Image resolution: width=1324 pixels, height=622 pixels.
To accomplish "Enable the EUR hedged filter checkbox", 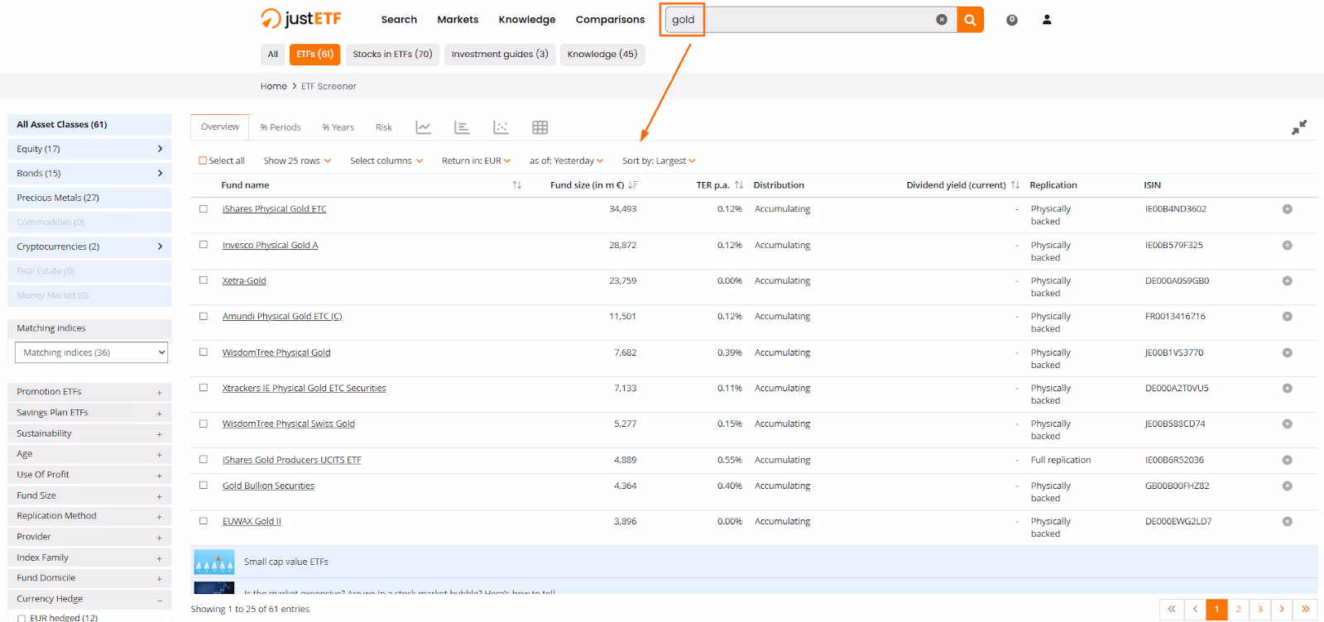I will coord(22,618).
